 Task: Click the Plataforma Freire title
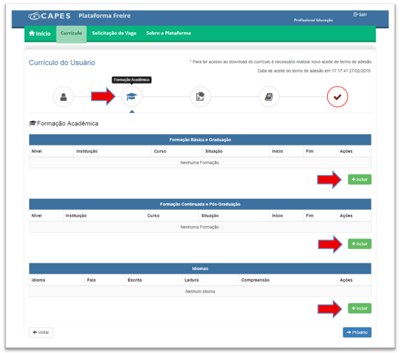[104, 16]
